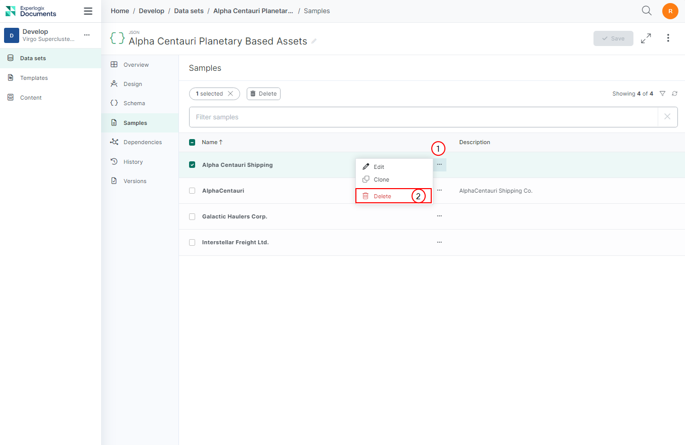The image size is (685, 445).
Task: Click the Delete button above the filter
Action: click(263, 94)
